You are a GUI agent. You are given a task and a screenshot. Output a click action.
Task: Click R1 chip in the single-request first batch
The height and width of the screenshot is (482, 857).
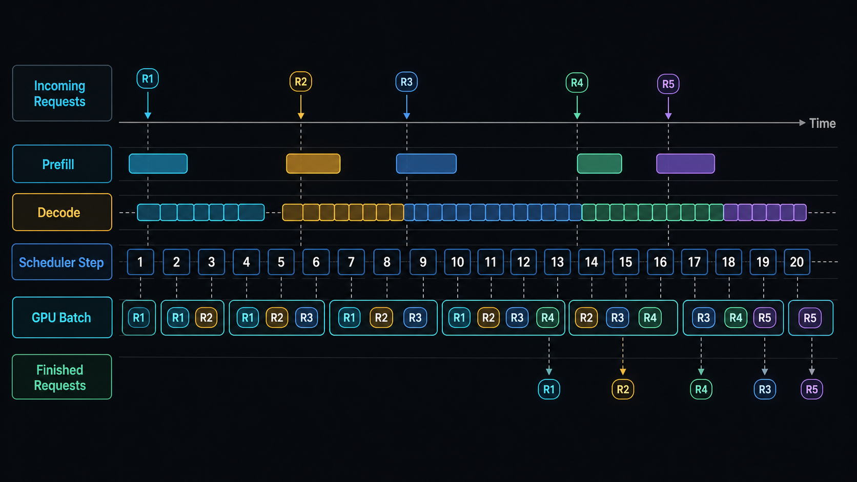[139, 318]
